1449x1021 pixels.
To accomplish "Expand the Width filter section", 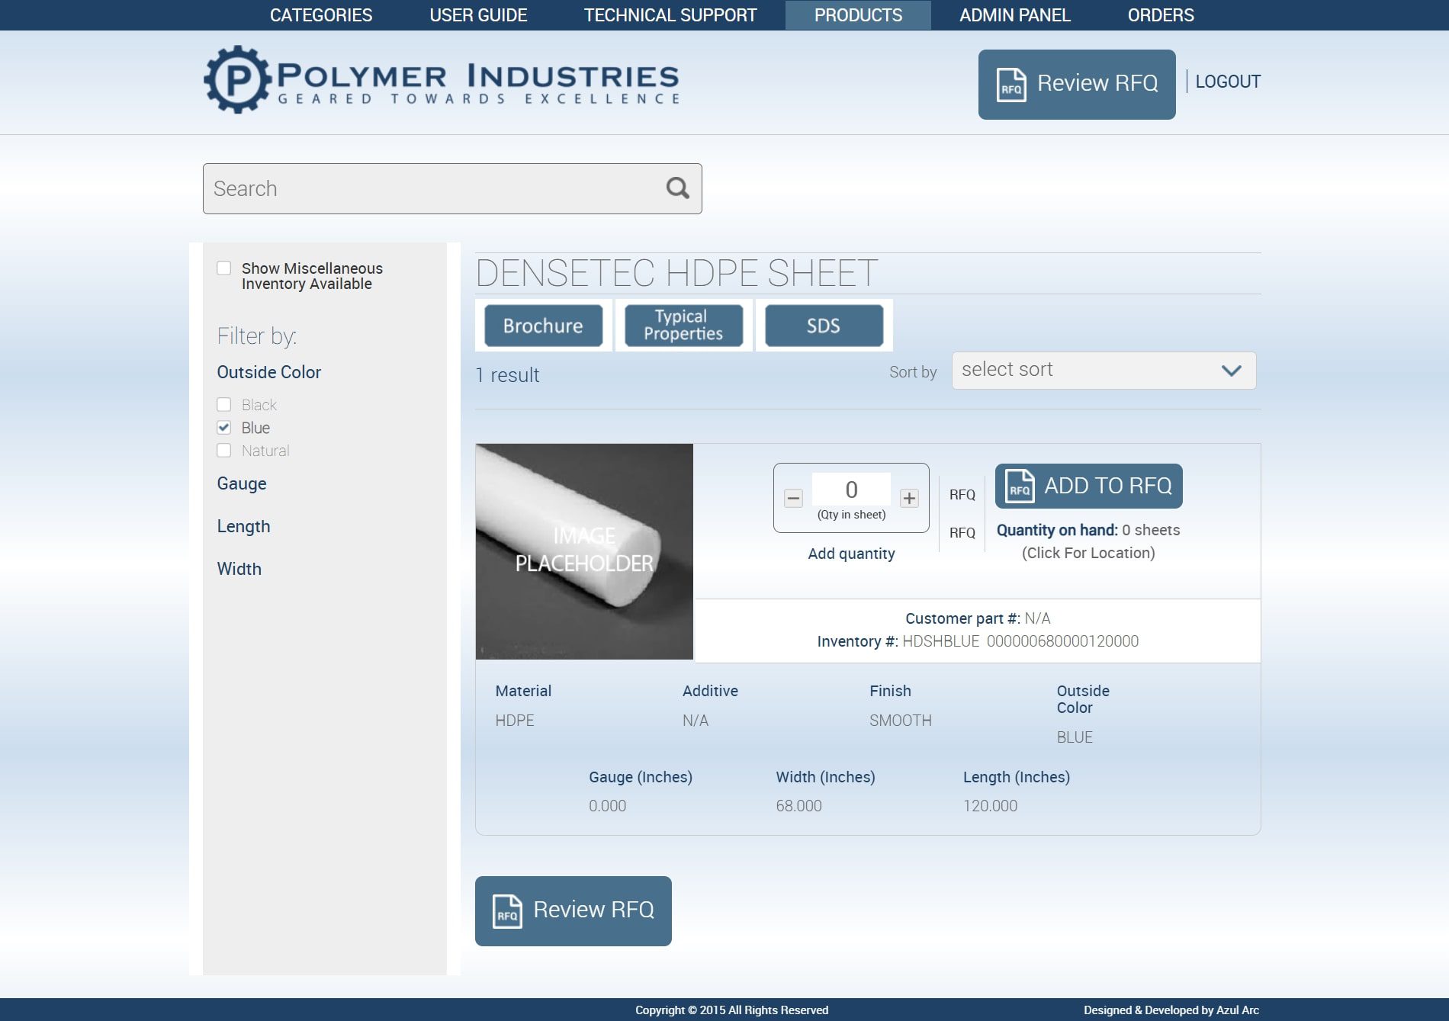I will pos(239,569).
